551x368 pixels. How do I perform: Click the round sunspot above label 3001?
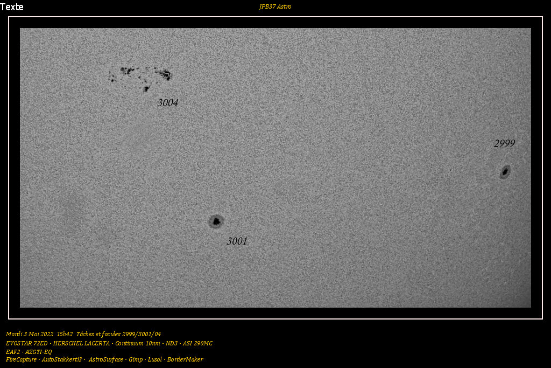tap(215, 221)
